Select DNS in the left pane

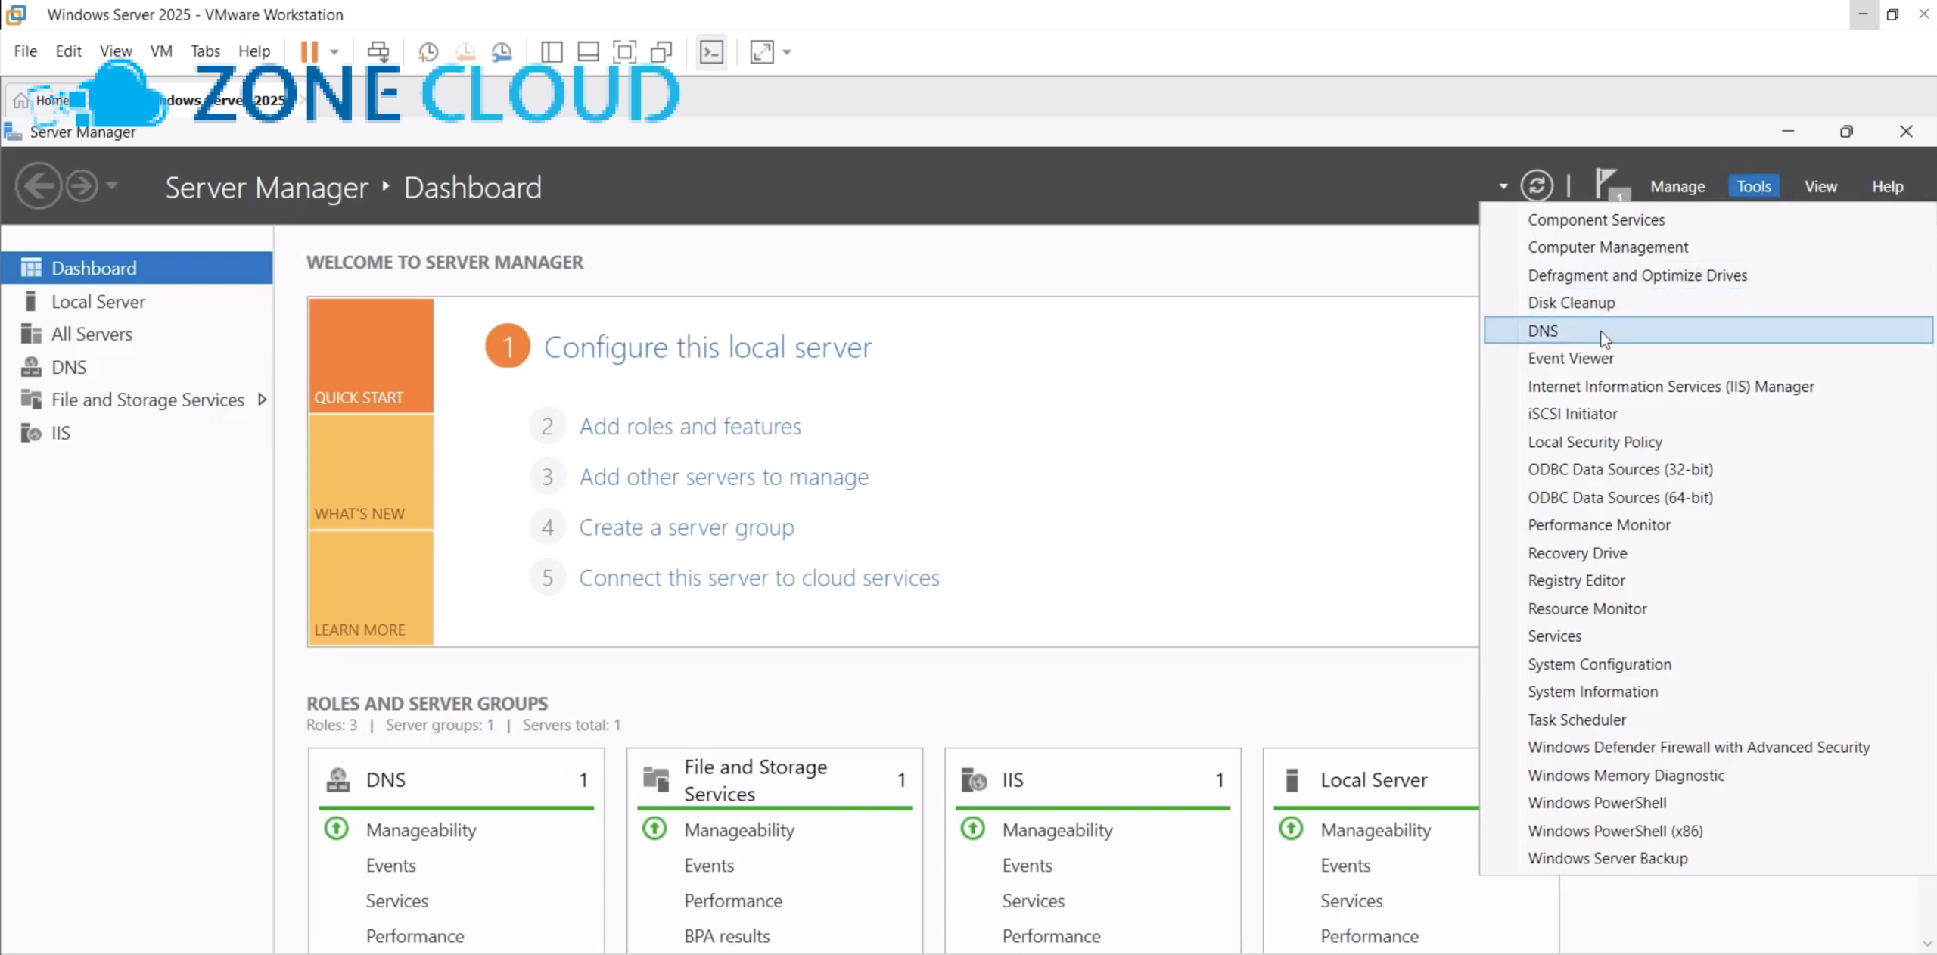pos(136,367)
